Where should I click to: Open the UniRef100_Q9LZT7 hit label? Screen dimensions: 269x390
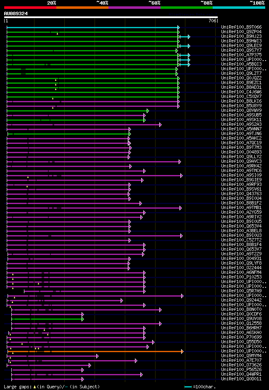pyautogui.click(x=241, y=74)
